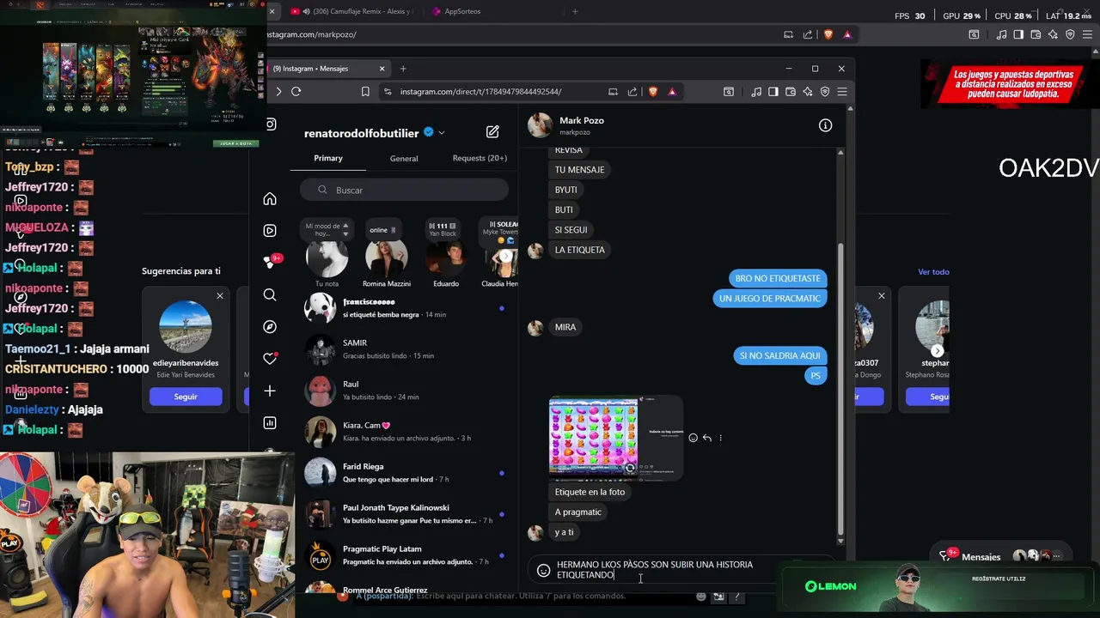Focus the Buscar search field
Image resolution: width=1100 pixels, height=618 pixels.
click(404, 191)
